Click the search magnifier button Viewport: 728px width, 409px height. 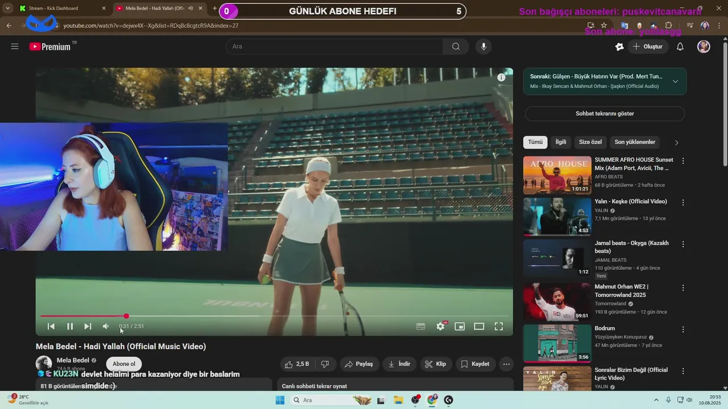pyautogui.click(x=456, y=47)
